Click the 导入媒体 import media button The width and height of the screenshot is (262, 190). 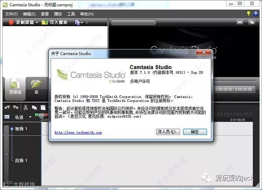tap(55, 22)
